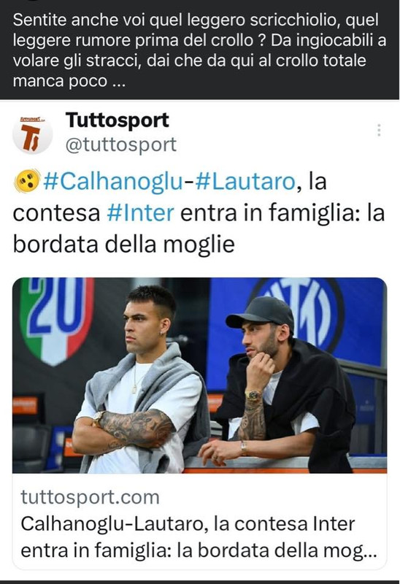Follow the #Lautaro hashtag
Screen dimensions: 400x584
click(245, 182)
